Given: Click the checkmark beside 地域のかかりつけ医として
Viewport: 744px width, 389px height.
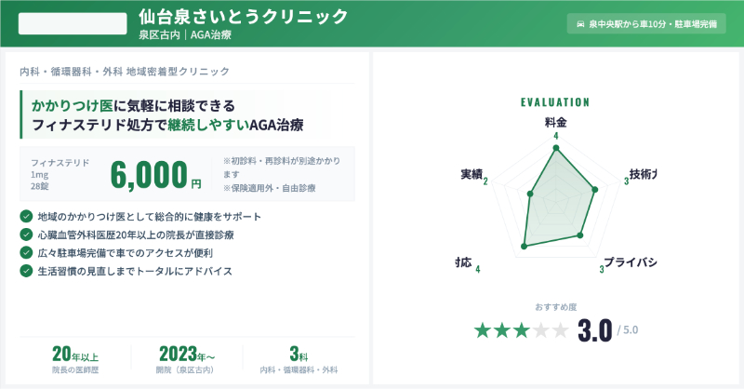Looking at the screenshot, I should (x=25, y=217).
